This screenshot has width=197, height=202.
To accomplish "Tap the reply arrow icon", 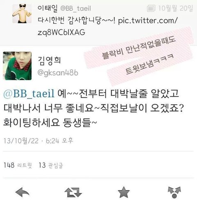I will click(23, 192).
